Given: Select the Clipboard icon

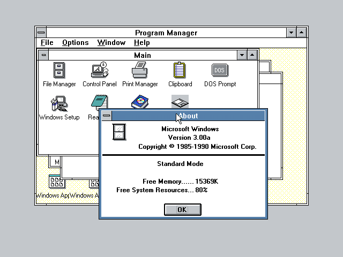Looking at the screenshot, I should 180,70.
